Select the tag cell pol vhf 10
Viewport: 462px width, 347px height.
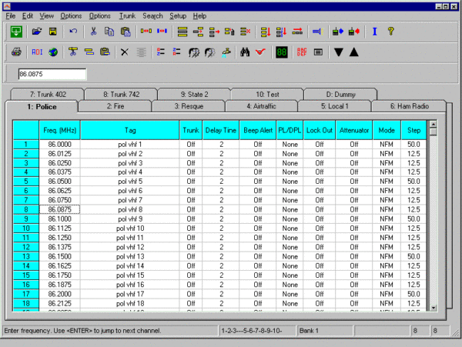pyautogui.click(x=130, y=229)
